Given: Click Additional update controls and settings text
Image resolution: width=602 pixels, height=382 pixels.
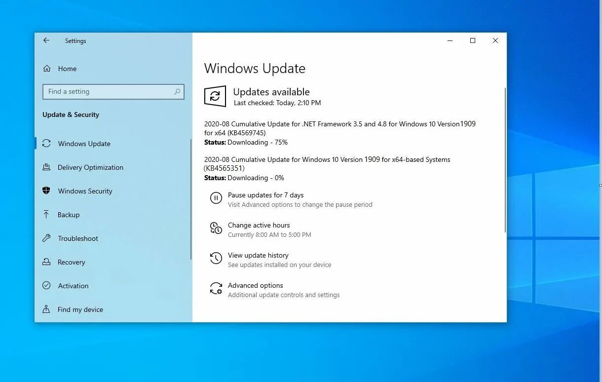Looking at the screenshot, I should pos(284,295).
